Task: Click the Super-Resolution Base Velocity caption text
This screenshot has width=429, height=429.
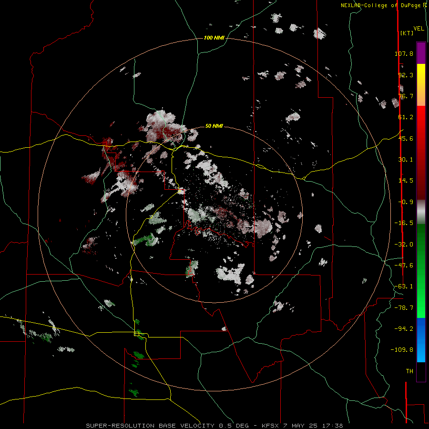Action: point(214,426)
